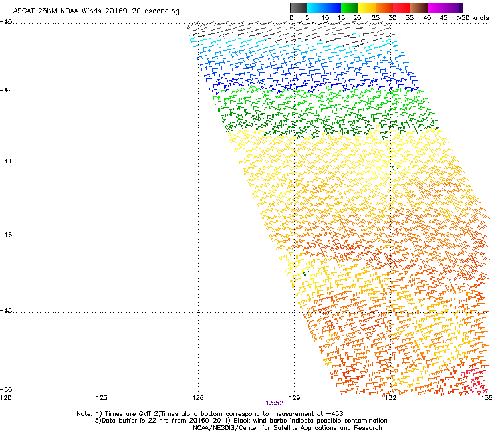Click the latitude label '-44'
This screenshot has width=492, height=432.
tap(6, 162)
